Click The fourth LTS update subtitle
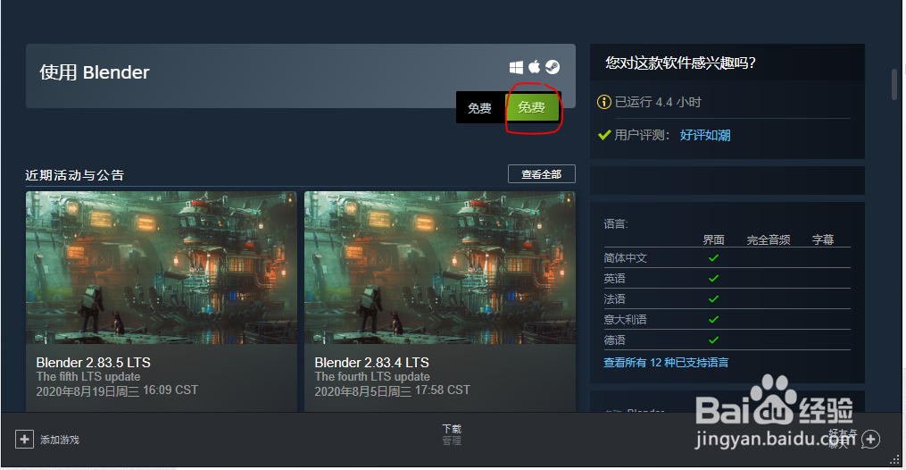 372,376
